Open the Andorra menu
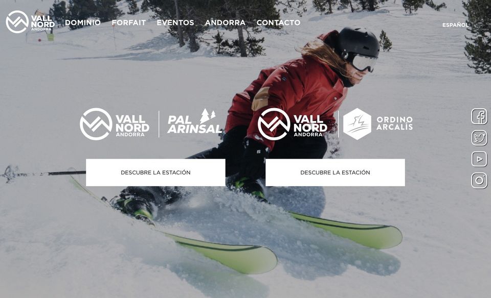 pyautogui.click(x=225, y=22)
